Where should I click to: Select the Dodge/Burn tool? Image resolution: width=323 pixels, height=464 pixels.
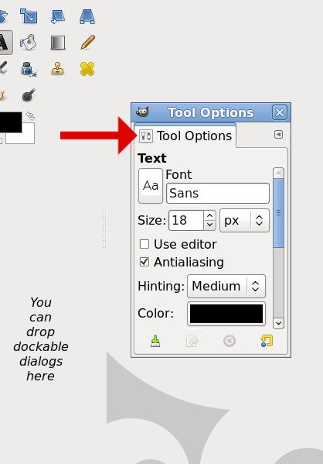(29, 95)
